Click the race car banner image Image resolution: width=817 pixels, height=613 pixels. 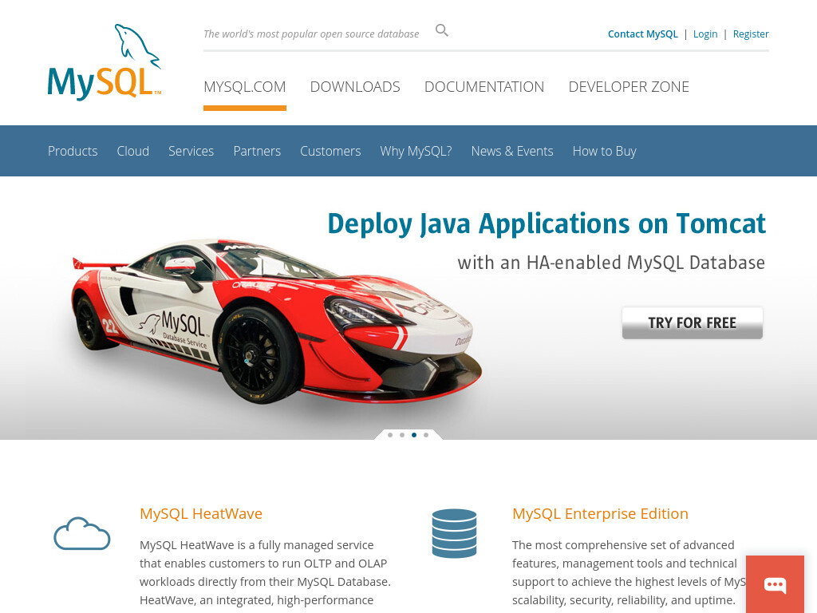(x=277, y=321)
